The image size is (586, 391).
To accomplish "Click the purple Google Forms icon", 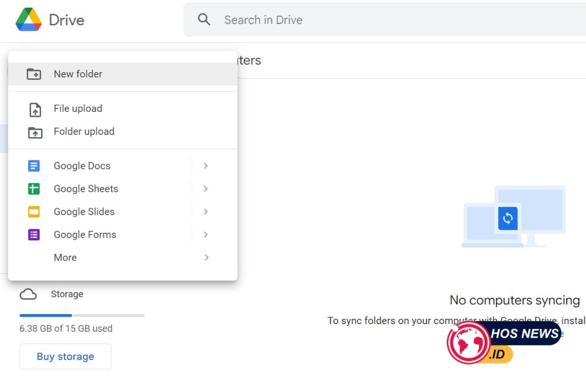I will (34, 234).
